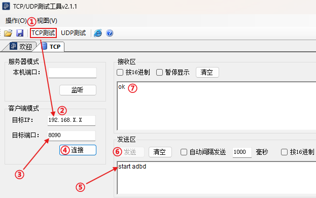Click the 监听 button

(78, 90)
